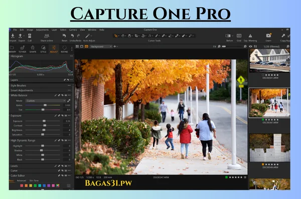Viewport: 301px width, 199px height.
Task: Expand the Smart Adjustments panel
Action: pyautogui.click(x=22, y=90)
